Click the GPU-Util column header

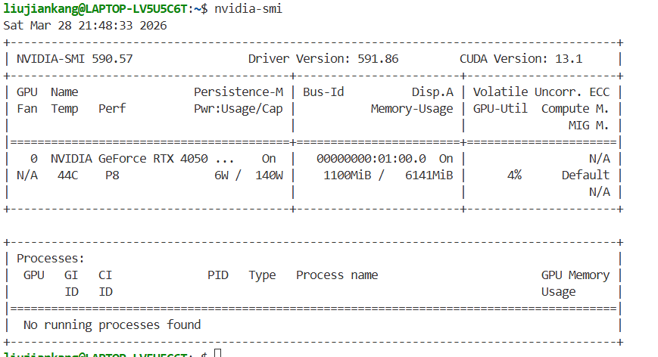tap(500, 108)
